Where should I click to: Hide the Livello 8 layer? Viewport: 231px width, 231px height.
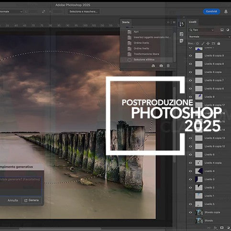click(190, 97)
